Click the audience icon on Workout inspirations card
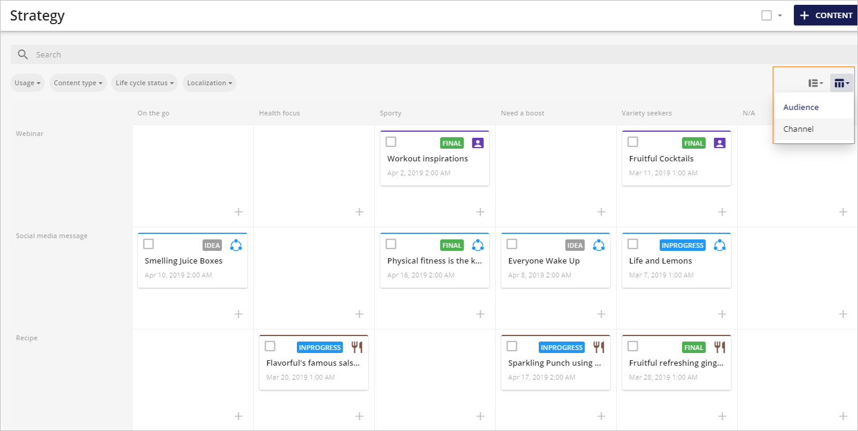 [477, 142]
